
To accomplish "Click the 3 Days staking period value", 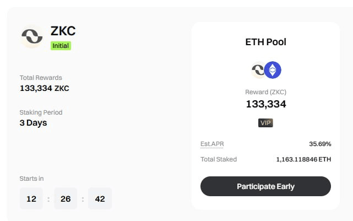I will coord(34,123).
